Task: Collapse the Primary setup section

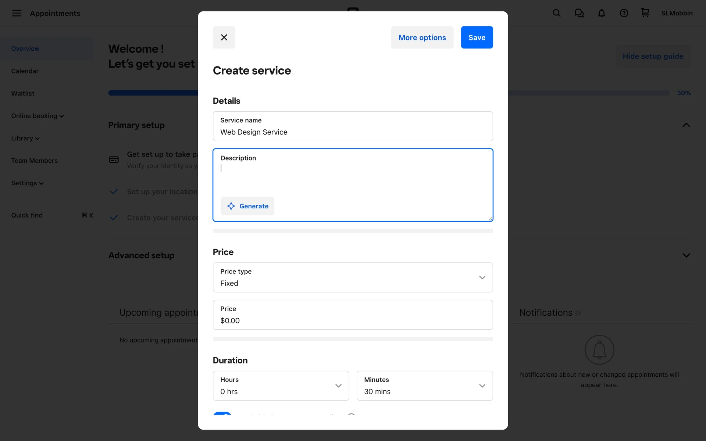Action: tap(686, 125)
